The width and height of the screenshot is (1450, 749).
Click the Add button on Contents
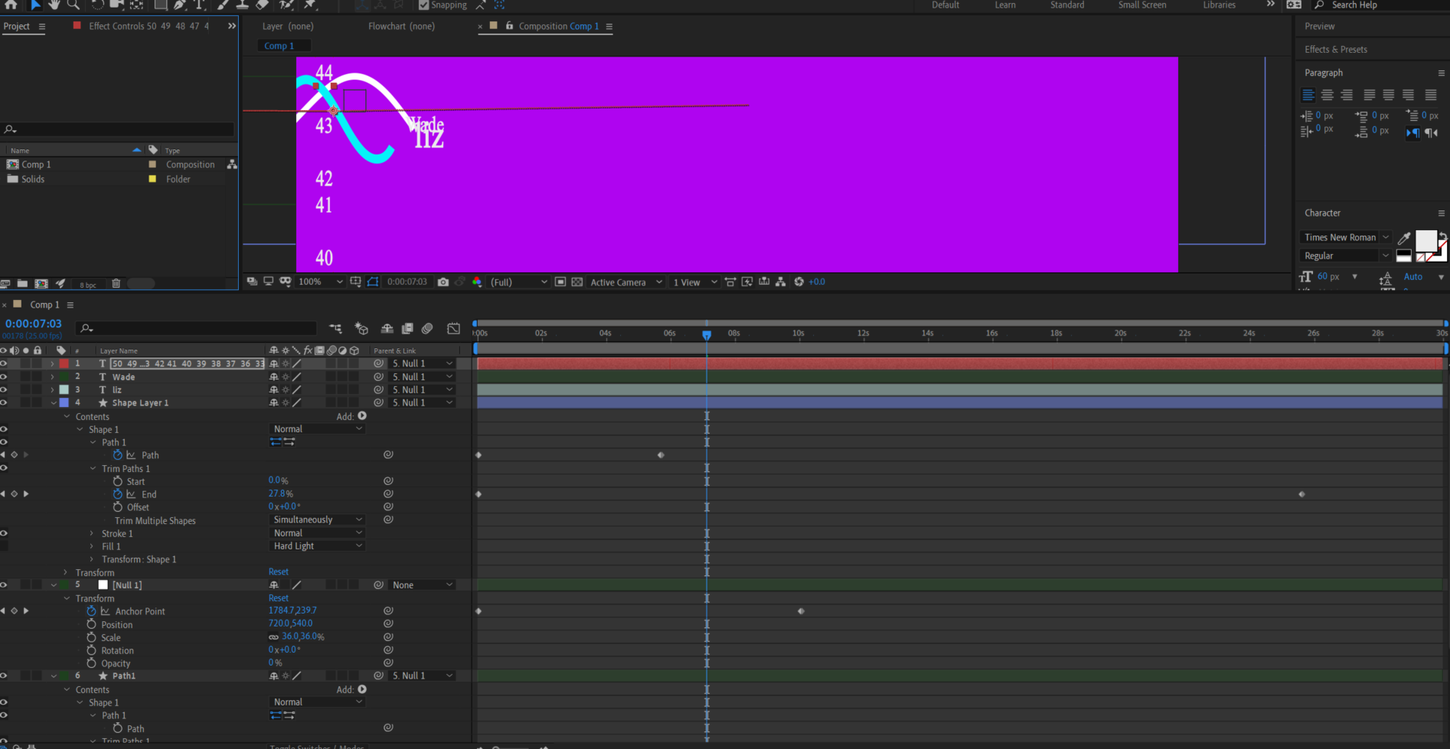(x=361, y=415)
